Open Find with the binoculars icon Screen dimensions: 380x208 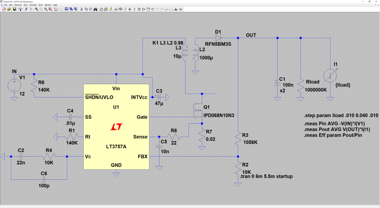click(x=95, y=9)
